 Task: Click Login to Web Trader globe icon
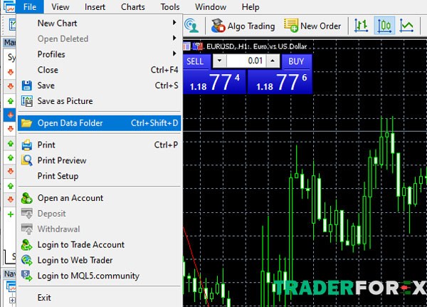(x=27, y=261)
